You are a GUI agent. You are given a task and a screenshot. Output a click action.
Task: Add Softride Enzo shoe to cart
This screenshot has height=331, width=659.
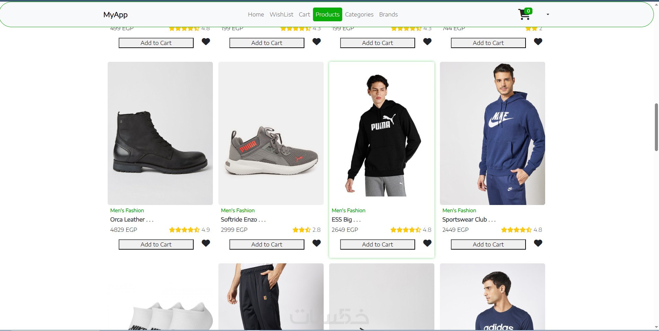tap(267, 244)
